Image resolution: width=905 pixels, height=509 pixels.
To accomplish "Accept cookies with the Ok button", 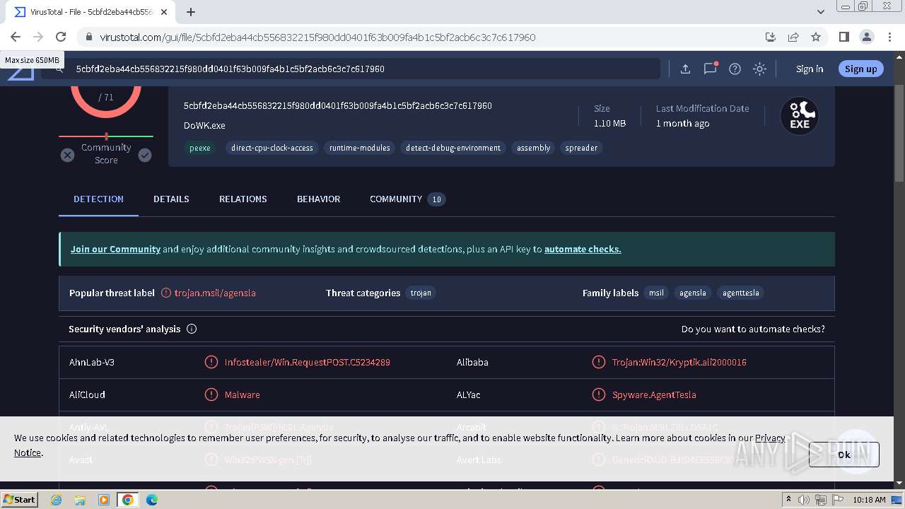I will 844,455.
